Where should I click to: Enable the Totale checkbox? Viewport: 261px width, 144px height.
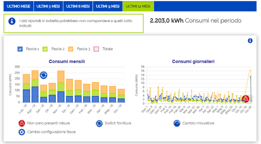click(96, 49)
